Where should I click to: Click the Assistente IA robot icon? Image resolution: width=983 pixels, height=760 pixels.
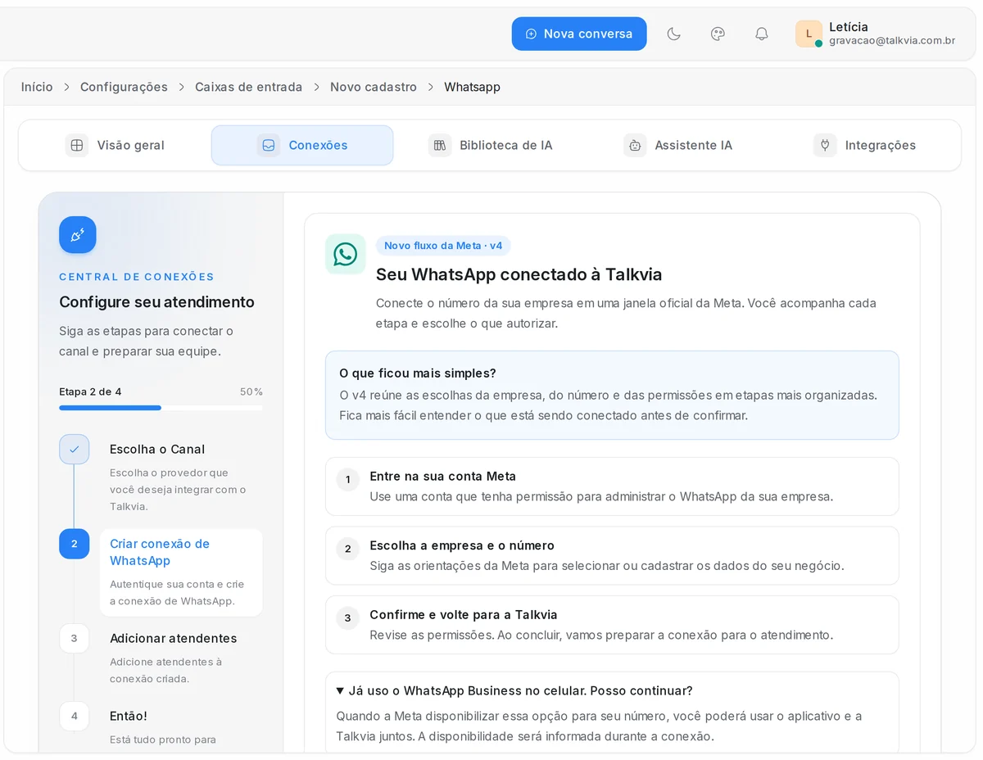(x=635, y=145)
